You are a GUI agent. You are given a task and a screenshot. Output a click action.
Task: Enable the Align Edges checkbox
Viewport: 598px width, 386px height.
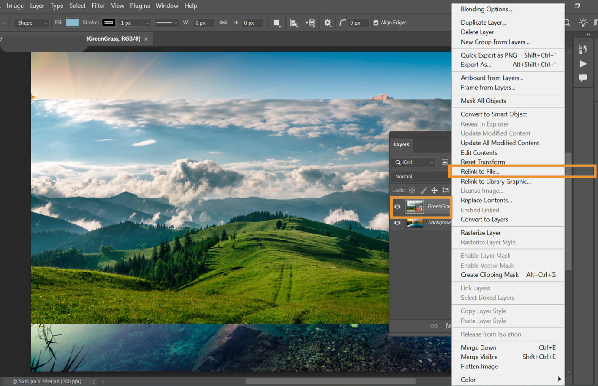[376, 23]
